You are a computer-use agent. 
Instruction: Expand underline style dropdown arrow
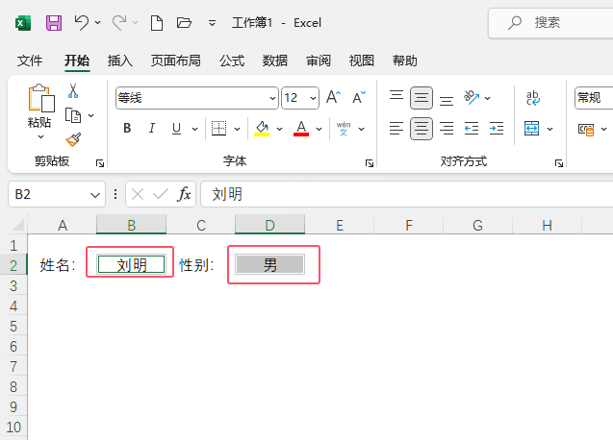coord(194,129)
